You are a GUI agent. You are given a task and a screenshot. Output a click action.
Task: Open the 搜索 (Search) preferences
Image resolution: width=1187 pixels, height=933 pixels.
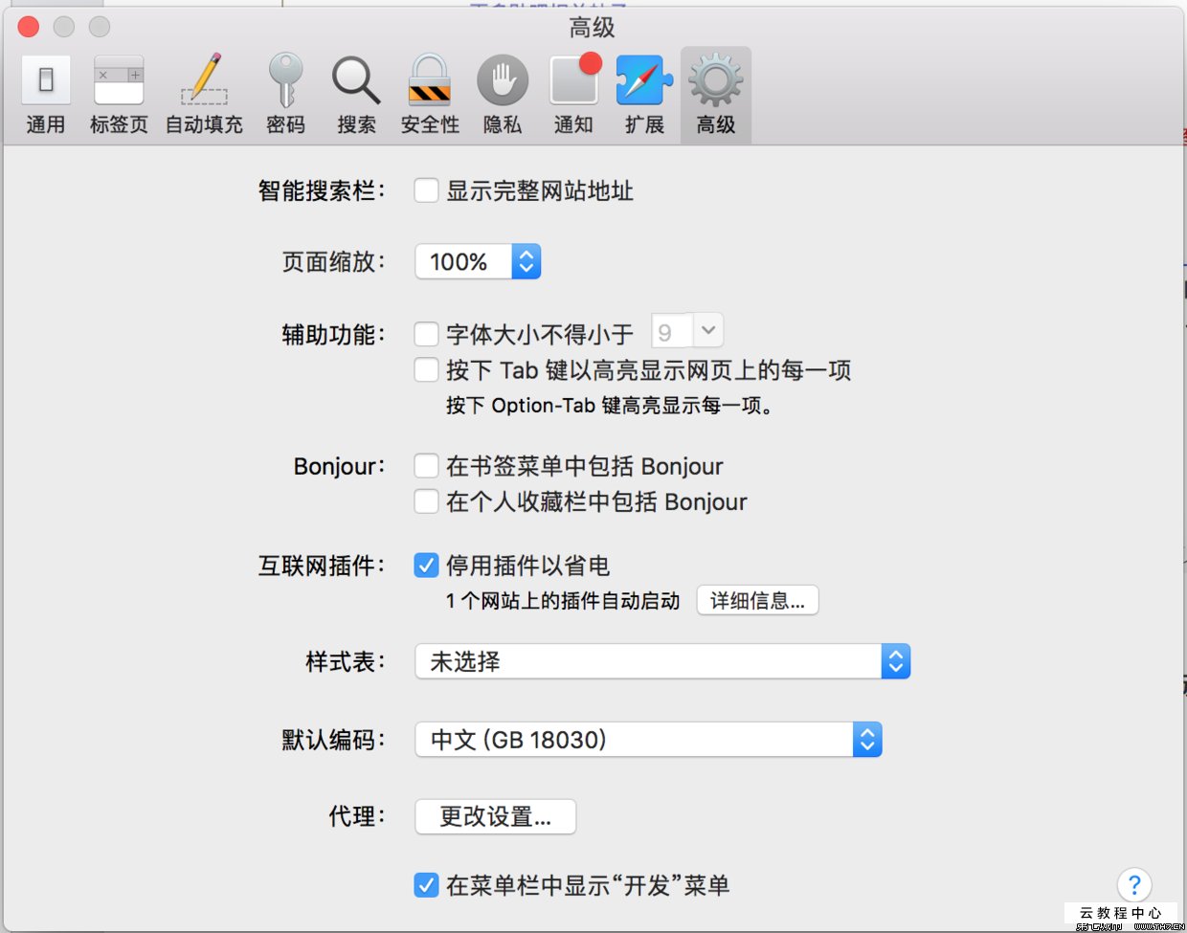[x=355, y=91]
